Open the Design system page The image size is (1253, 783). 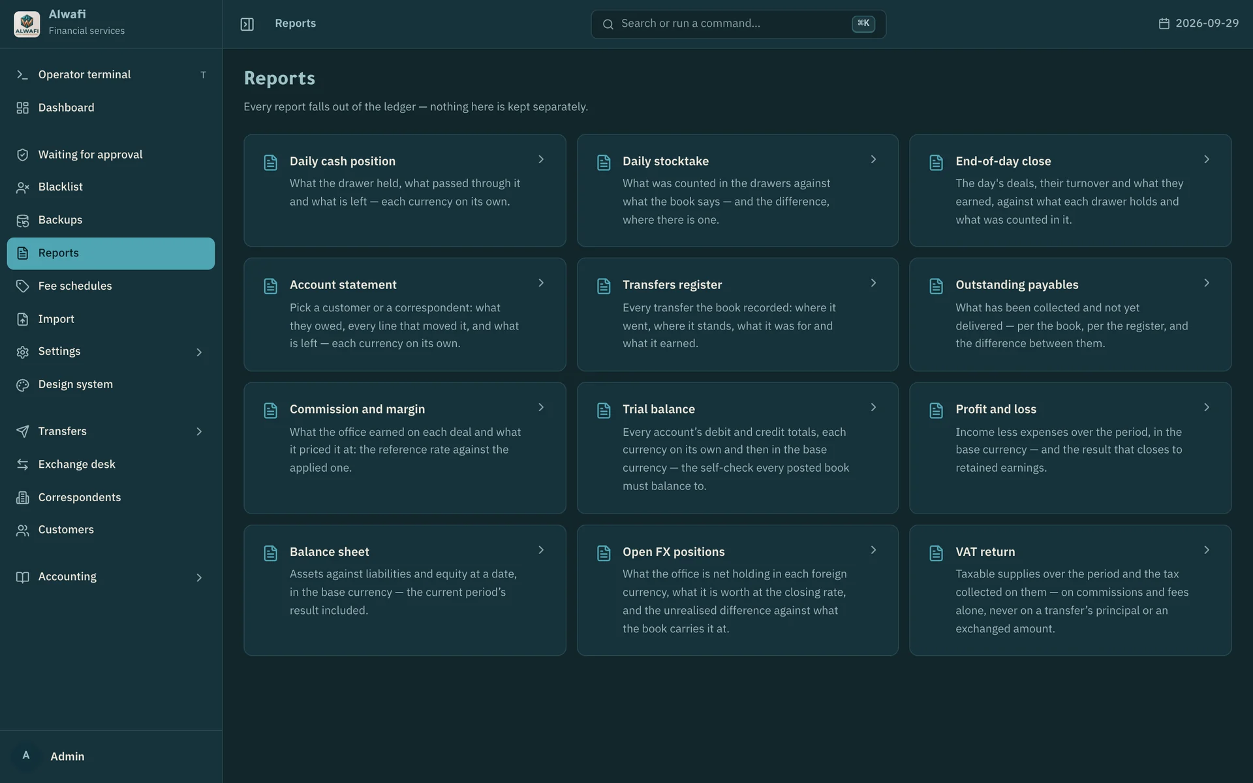click(x=111, y=385)
